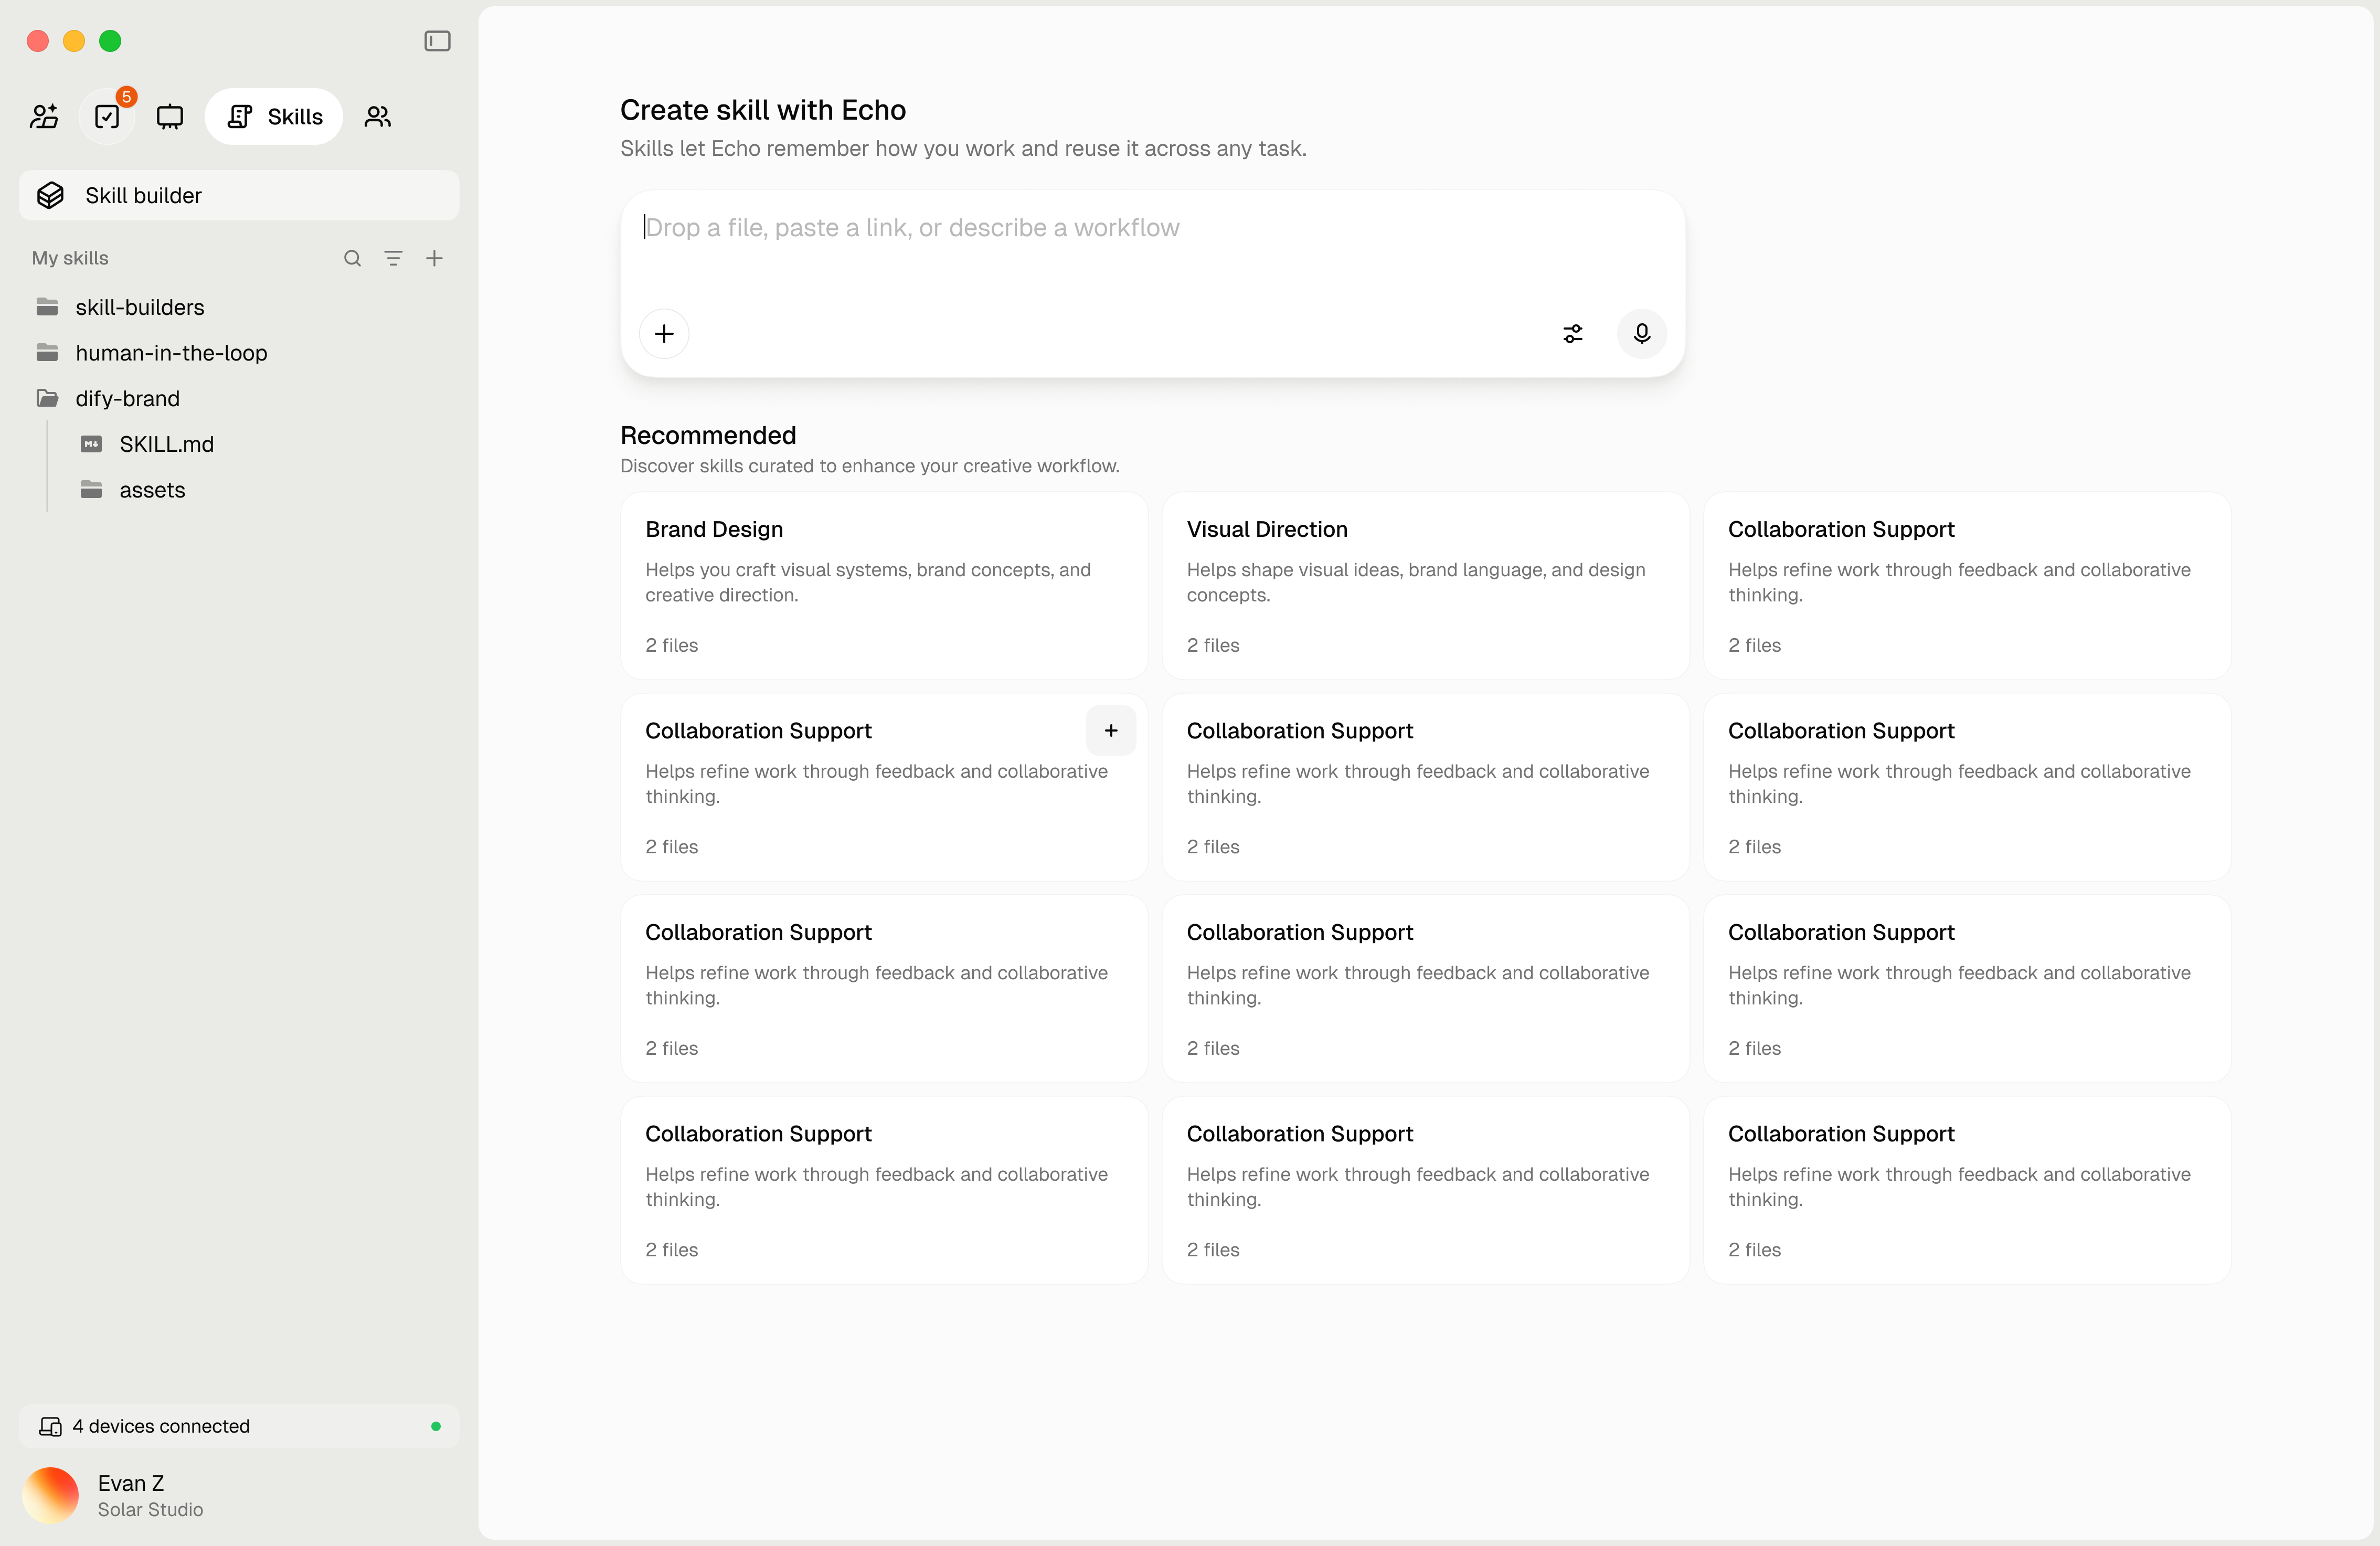2380x1546 pixels.
Task: Expand the human-in-the-loop folder
Action: tap(171, 353)
